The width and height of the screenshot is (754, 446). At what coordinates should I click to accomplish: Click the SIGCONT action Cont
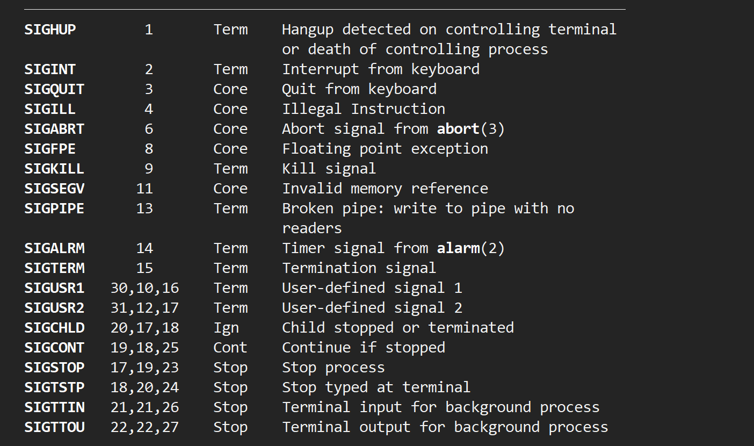[230, 348]
